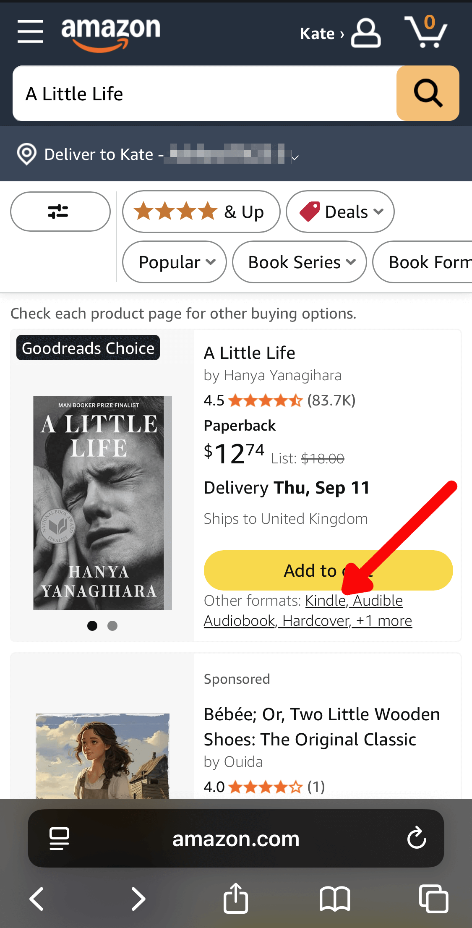Show open Safari tabs

pos(433,899)
